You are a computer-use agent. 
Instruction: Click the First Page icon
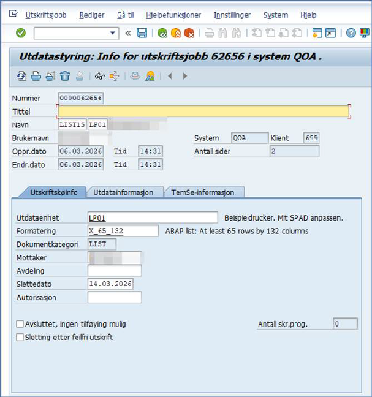pos(257,33)
